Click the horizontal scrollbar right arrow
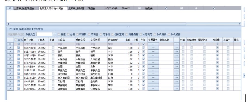 click(240, 24)
